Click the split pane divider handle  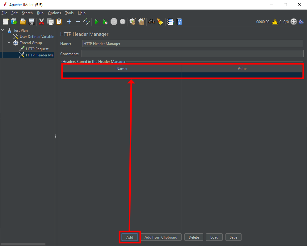pos(56,136)
